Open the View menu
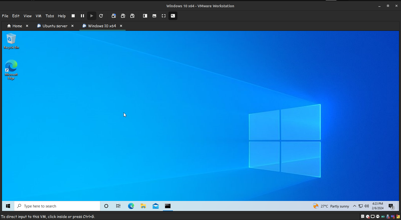 point(28,16)
